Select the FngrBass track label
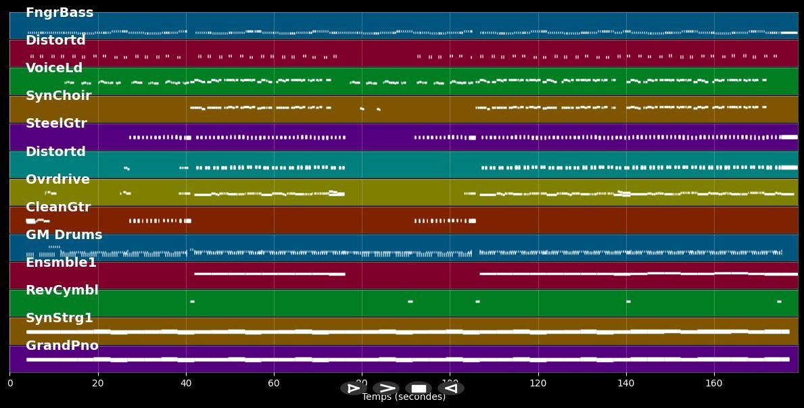 60,13
